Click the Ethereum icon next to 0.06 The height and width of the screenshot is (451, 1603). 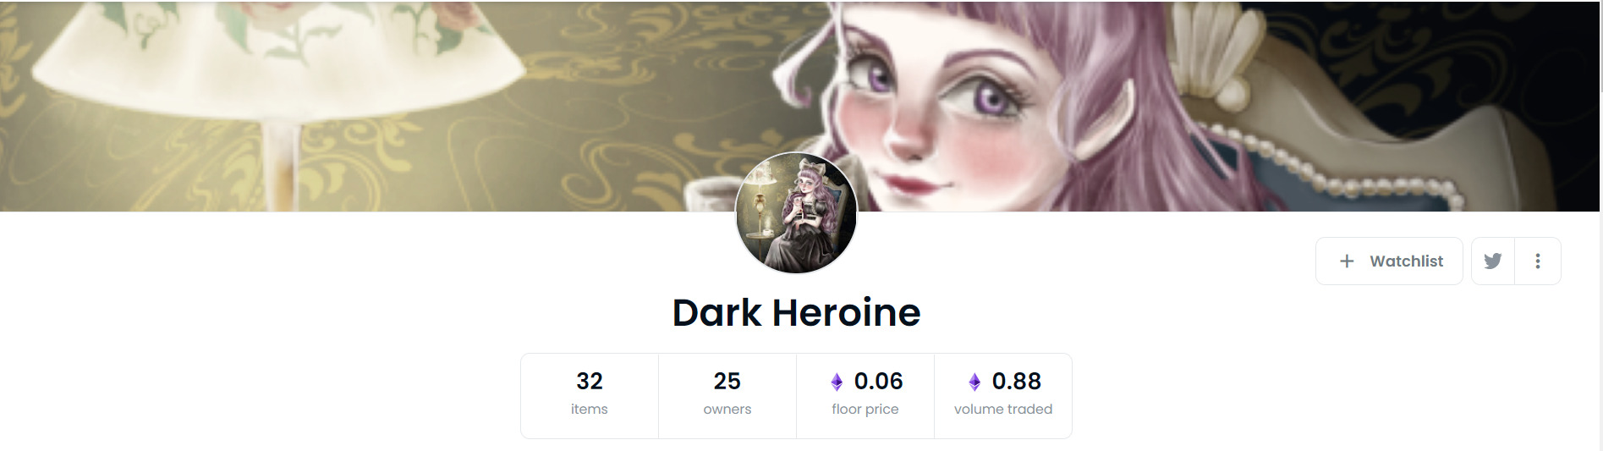coord(837,382)
